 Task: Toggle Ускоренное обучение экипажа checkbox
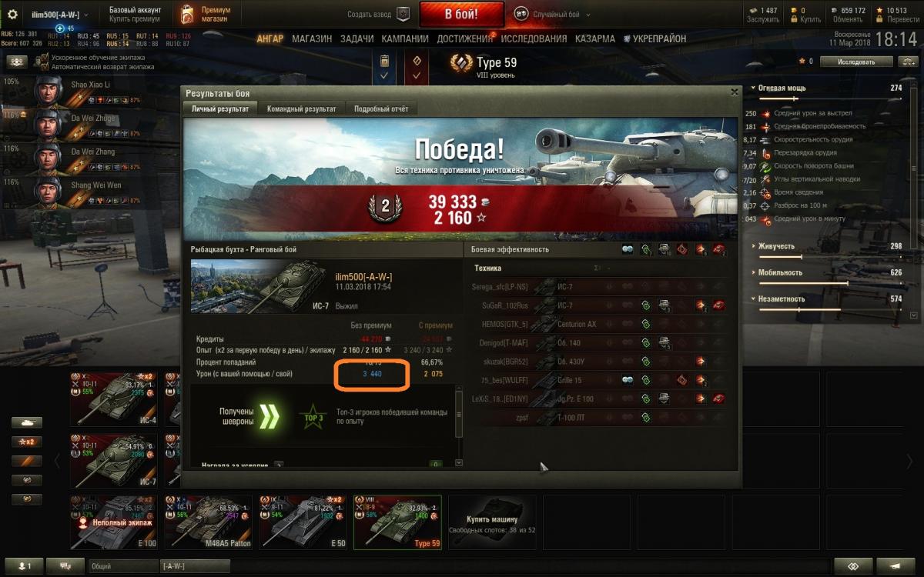tap(45, 58)
